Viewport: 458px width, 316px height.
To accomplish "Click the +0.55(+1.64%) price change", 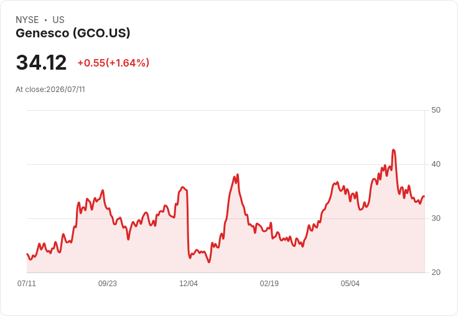I will click(113, 63).
